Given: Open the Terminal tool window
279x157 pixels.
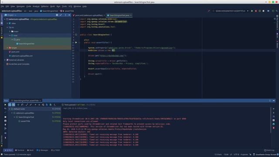Looking at the screenshot, I should pyautogui.click(x=20, y=150).
